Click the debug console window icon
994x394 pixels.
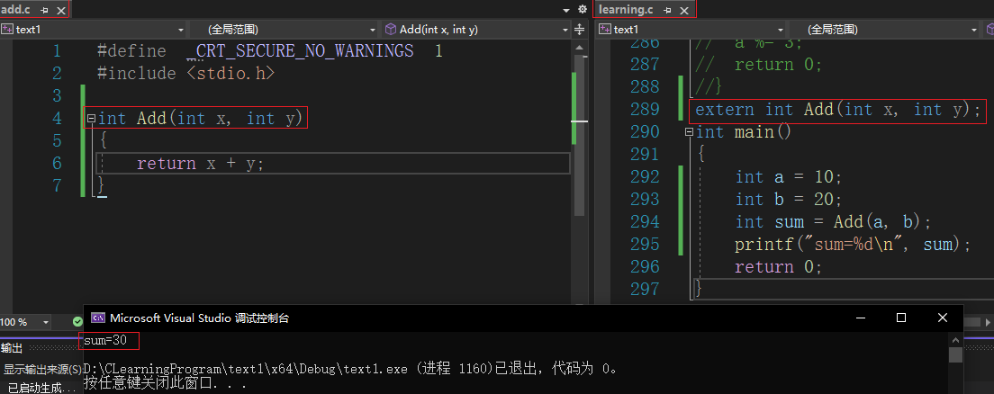pos(97,318)
